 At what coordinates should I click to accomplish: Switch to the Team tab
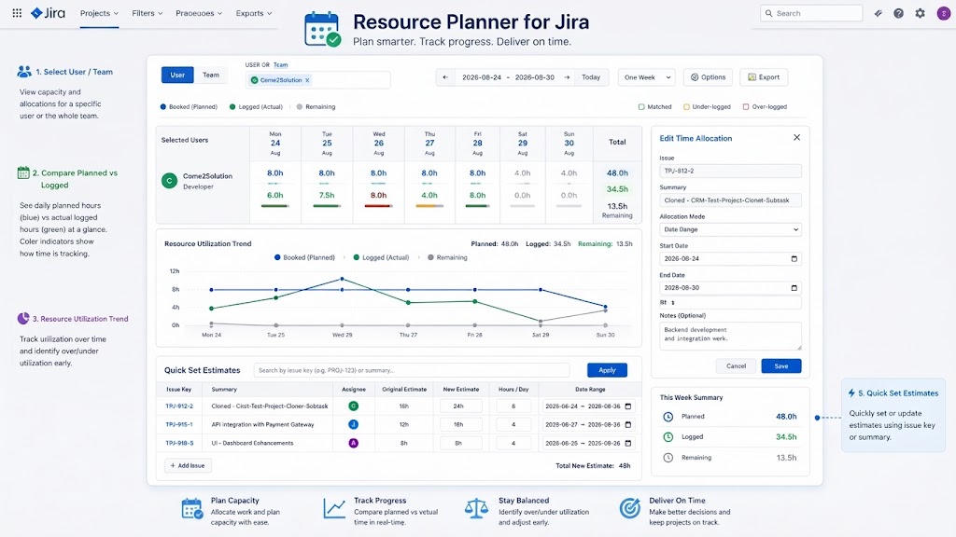coord(211,75)
